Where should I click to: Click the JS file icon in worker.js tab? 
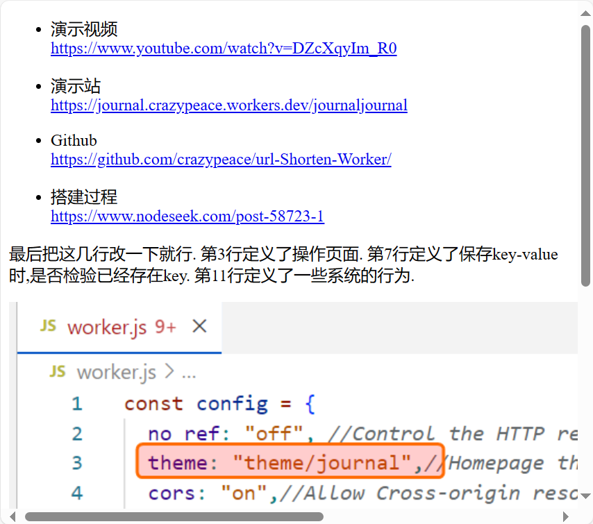(47, 326)
